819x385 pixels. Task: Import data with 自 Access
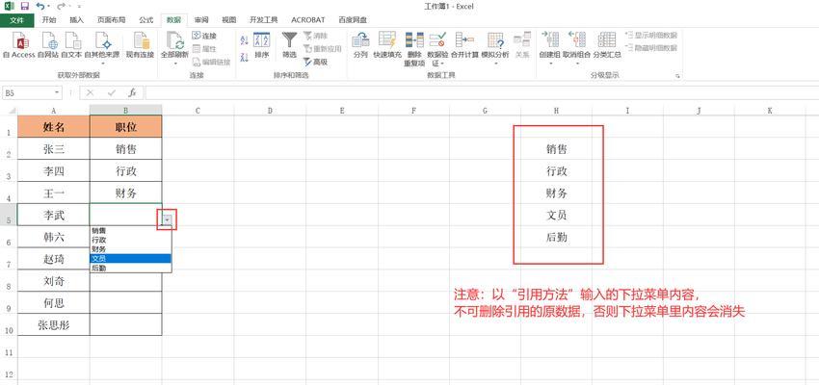tap(19, 45)
